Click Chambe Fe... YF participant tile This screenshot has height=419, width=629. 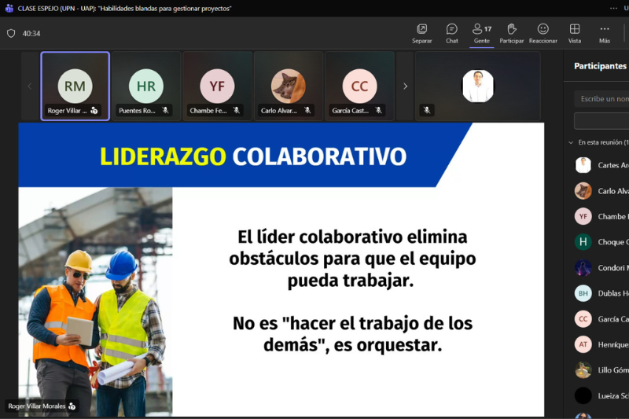coord(217,86)
